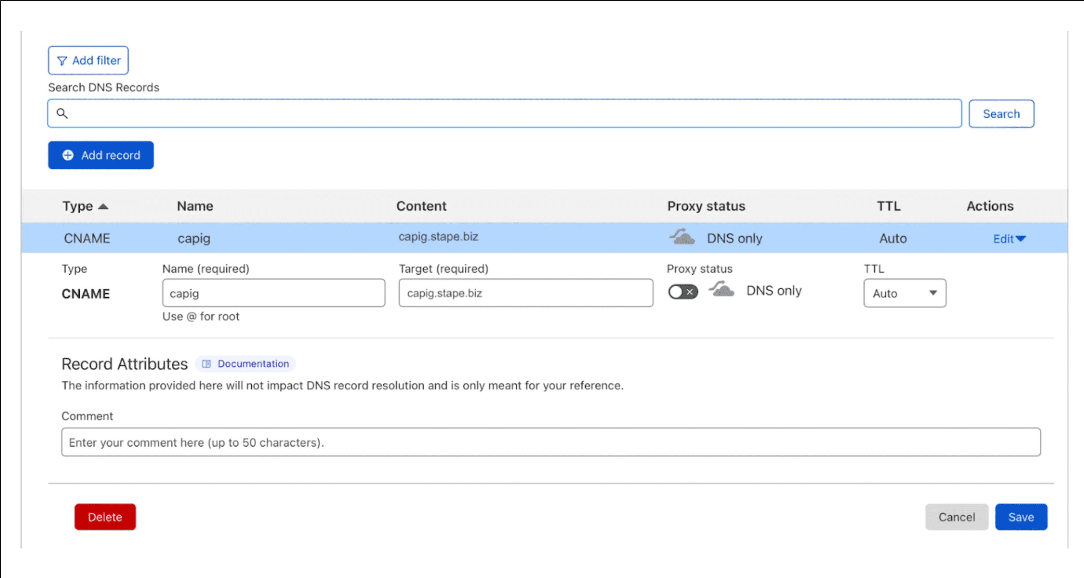
Task: Click the grey cloud icon in capig row
Action: tap(682, 237)
